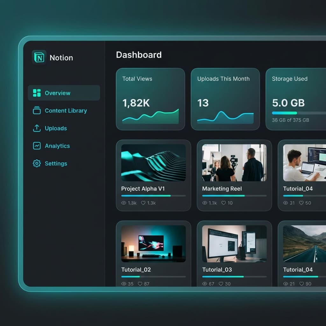Click the eye views icon on Tutorial_03
This screenshot has width=326, height=326.
tap(205, 284)
